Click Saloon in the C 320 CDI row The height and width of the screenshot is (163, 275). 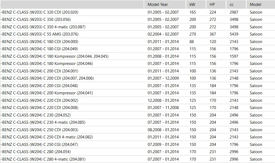coord(256,12)
